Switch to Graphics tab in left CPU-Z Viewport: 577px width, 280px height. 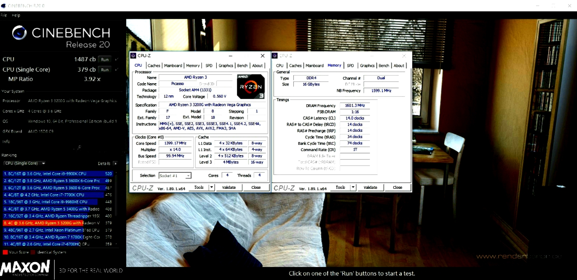226,66
